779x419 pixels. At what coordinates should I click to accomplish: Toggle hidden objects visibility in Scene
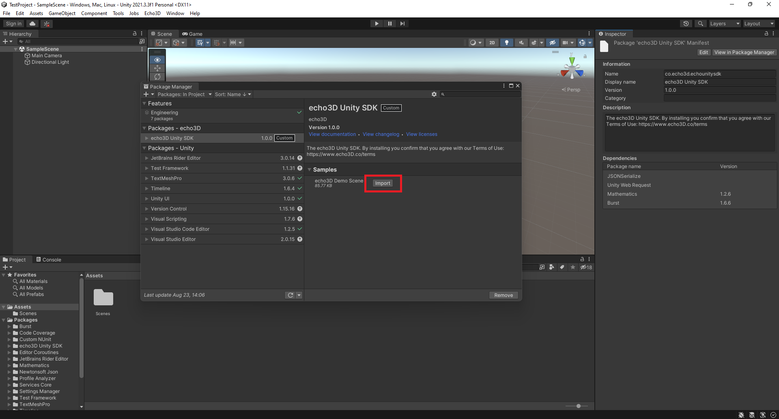click(552, 43)
